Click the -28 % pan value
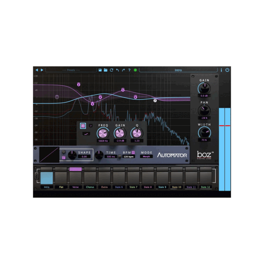 pos(204,118)
